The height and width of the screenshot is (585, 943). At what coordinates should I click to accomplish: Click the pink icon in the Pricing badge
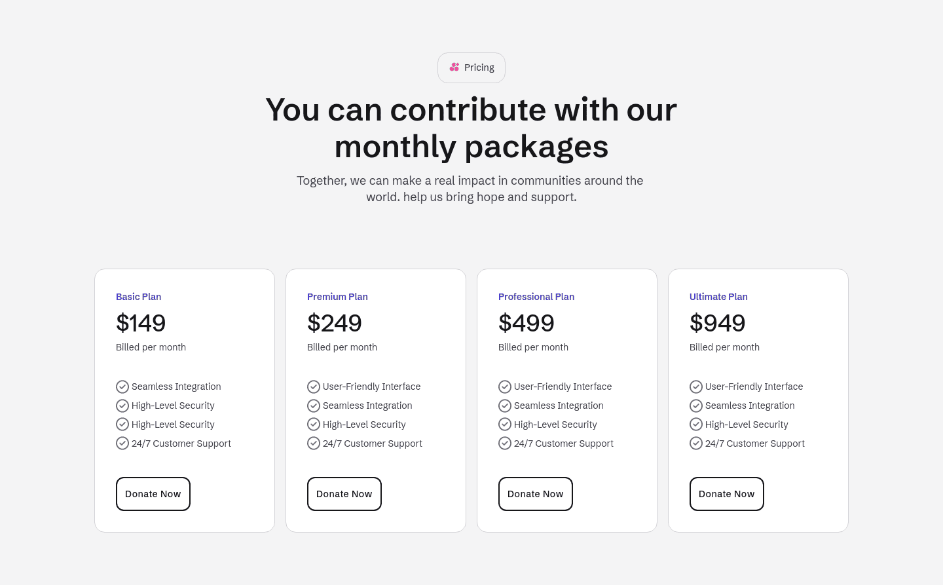(454, 67)
